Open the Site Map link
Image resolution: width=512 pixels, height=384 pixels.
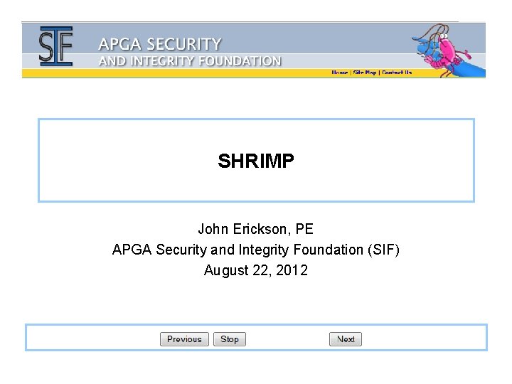click(x=365, y=73)
